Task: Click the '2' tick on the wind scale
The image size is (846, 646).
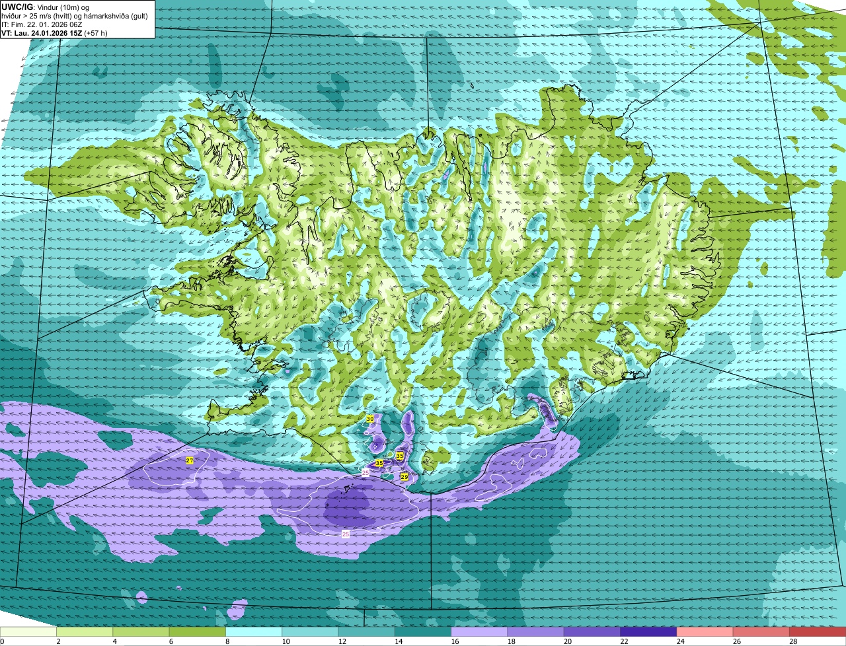Action: coord(58,641)
